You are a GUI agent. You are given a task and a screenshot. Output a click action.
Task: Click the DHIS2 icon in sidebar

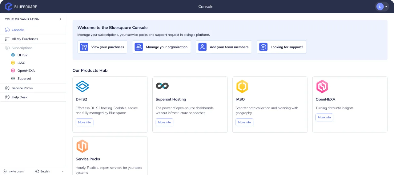(x=13, y=55)
